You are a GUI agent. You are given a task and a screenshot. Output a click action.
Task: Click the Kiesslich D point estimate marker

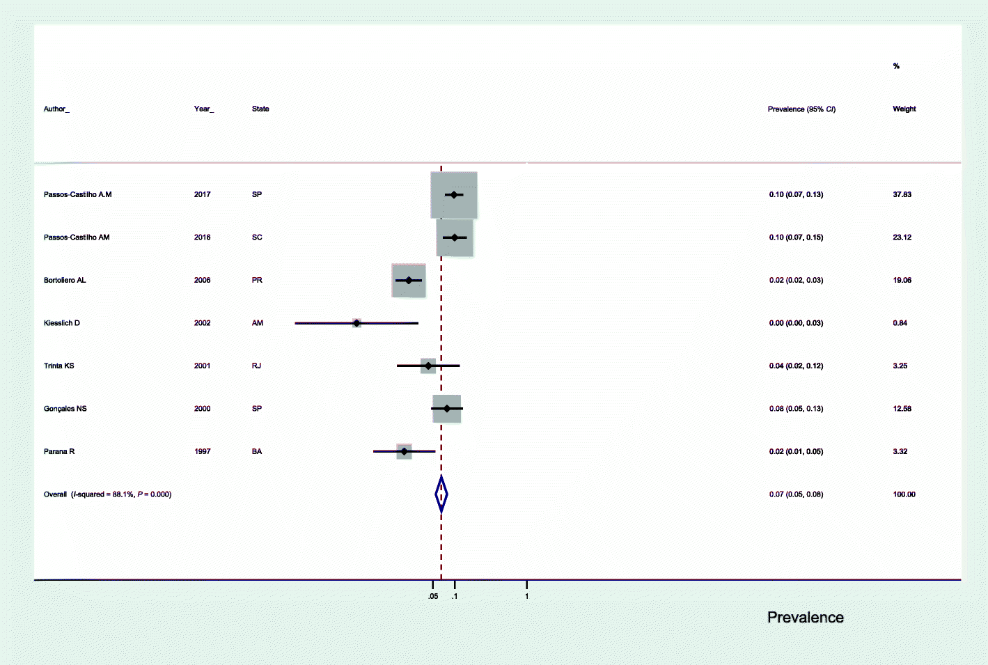[x=356, y=323]
